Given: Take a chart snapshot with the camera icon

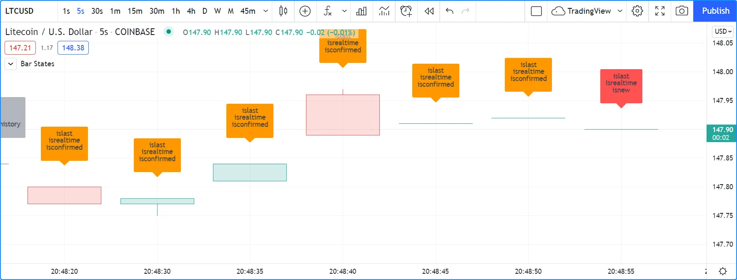Looking at the screenshot, I should click(x=682, y=11).
